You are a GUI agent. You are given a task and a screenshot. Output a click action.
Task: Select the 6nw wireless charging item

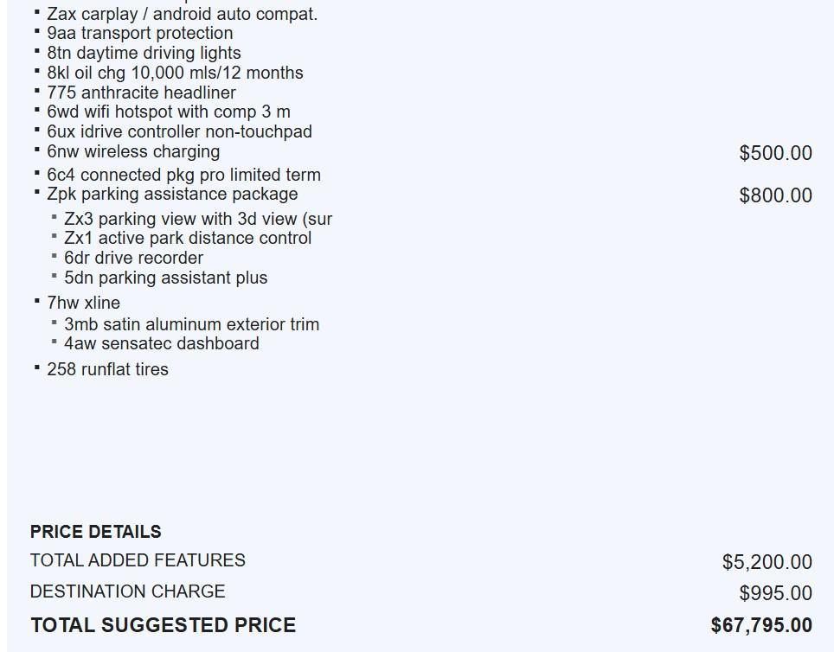[133, 151]
